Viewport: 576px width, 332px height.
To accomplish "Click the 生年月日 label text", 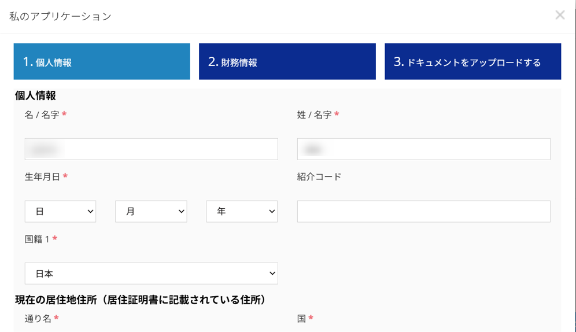I will click(42, 177).
